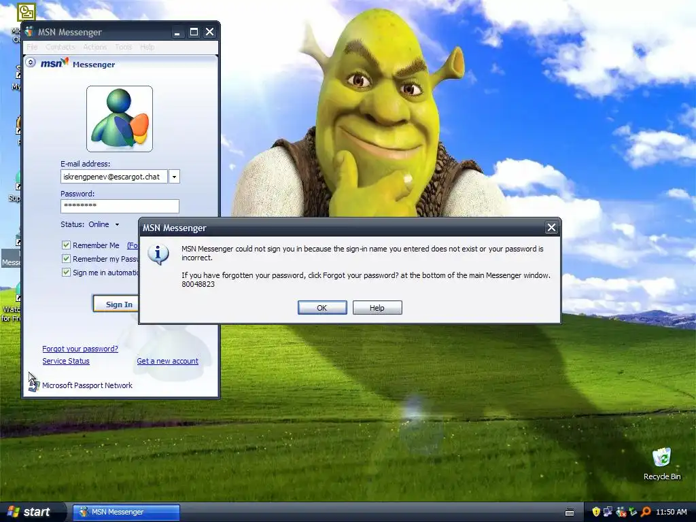Open the on-screen keyboard taskbar icon
The image size is (696, 522).
click(x=570, y=512)
